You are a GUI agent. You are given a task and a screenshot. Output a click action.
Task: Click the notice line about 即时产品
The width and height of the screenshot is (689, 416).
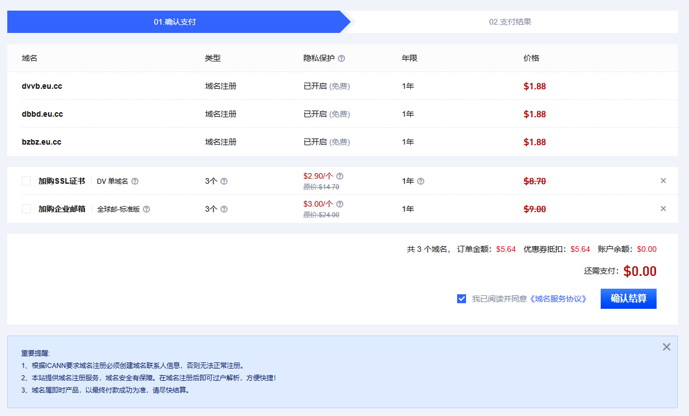(x=106, y=390)
